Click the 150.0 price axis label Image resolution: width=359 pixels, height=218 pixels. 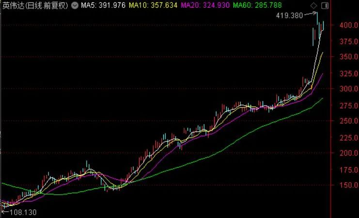pos(349,185)
